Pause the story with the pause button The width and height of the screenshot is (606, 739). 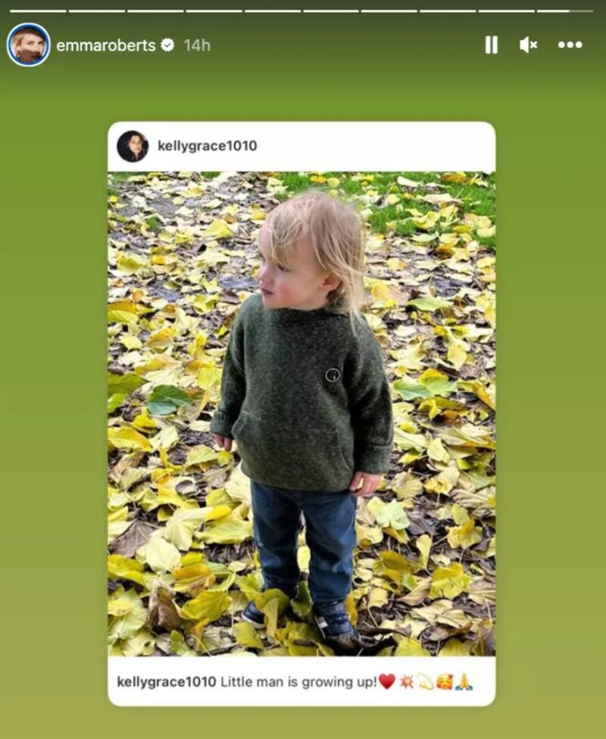[491, 45]
